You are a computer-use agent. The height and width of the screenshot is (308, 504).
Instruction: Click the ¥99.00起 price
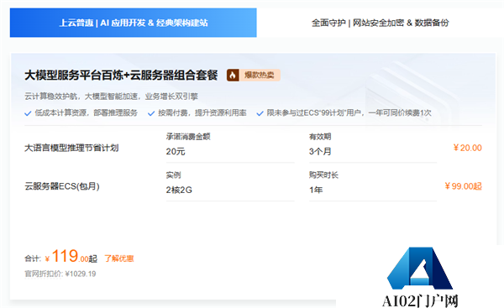tap(463, 186)
